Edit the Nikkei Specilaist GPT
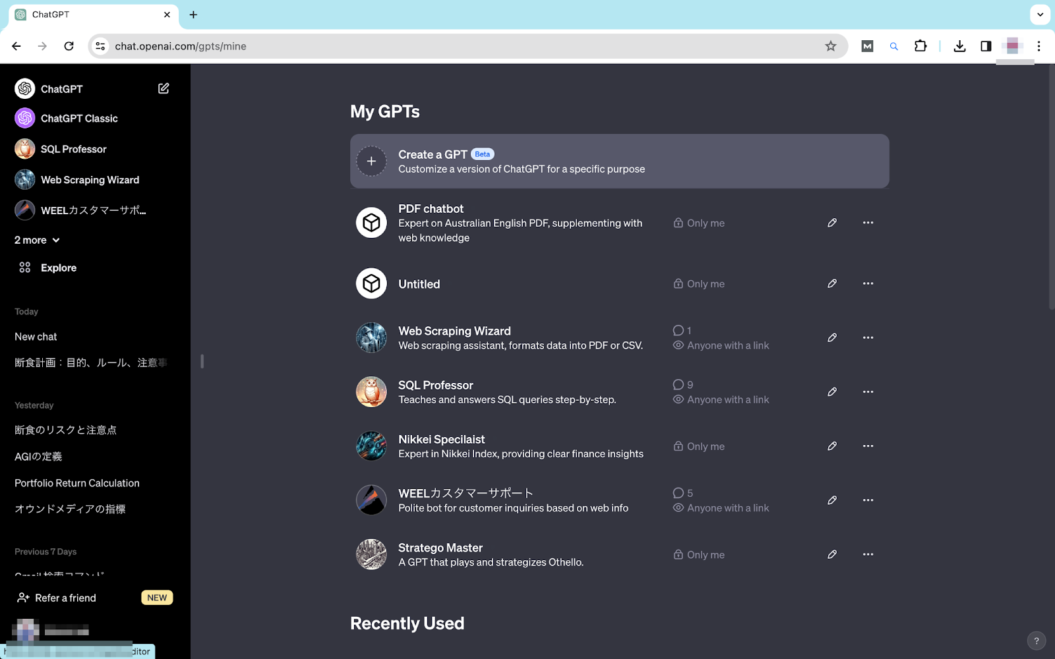 point(832,446)
